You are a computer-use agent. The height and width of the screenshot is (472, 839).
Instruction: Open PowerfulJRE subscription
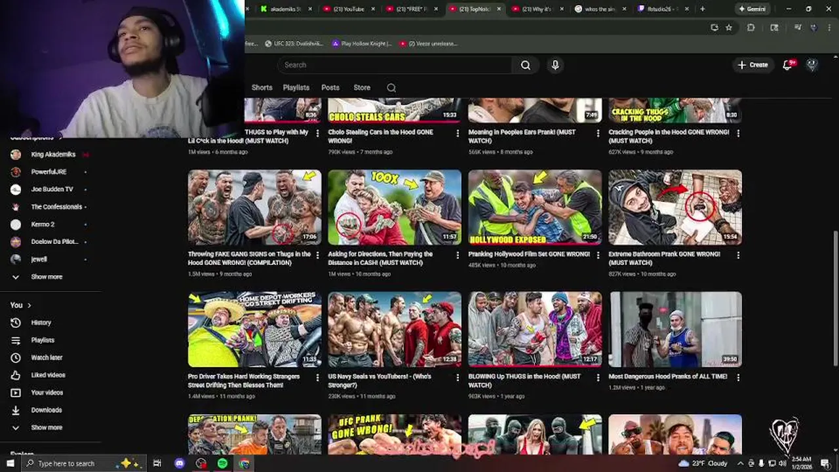click(x=50, y=172)
